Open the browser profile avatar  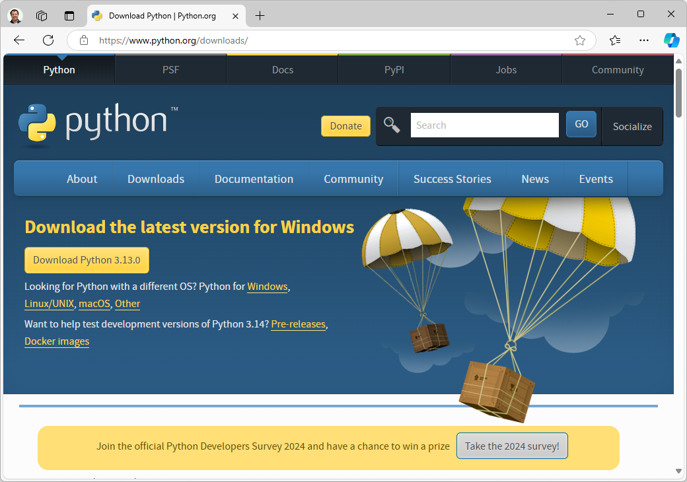tap(15, 16)
